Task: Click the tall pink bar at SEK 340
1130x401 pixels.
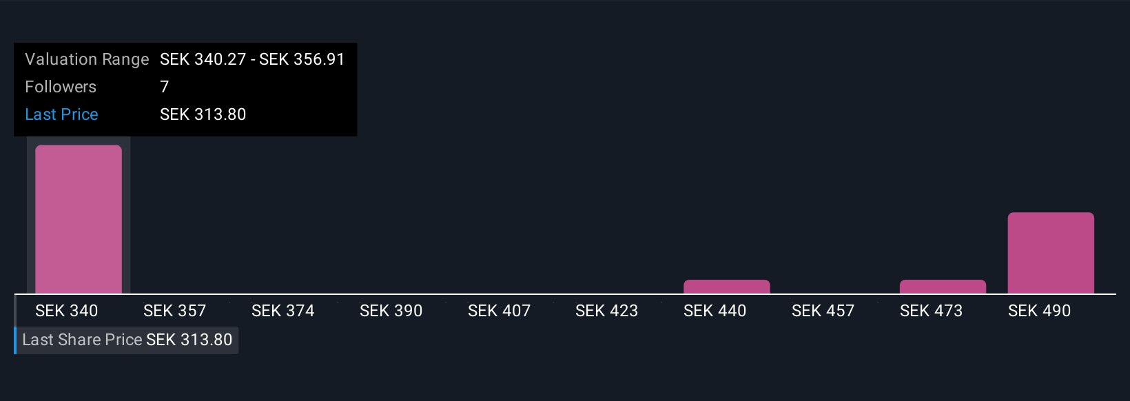Action: click(79, 219)
